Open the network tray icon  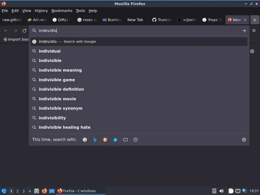[238, 191]
